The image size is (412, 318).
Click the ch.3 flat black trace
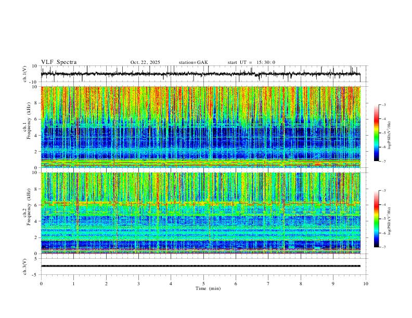point(201,266)
